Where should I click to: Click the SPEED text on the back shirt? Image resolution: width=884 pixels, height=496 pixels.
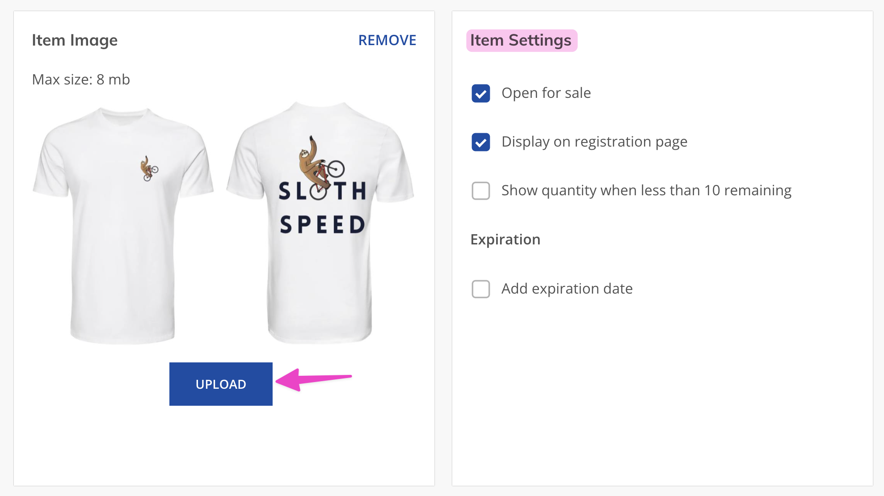pyautogui.click(x=323, y=225)
